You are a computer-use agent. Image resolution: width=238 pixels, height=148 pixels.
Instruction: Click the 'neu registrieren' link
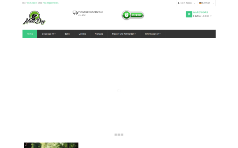[x=50, y=3]
